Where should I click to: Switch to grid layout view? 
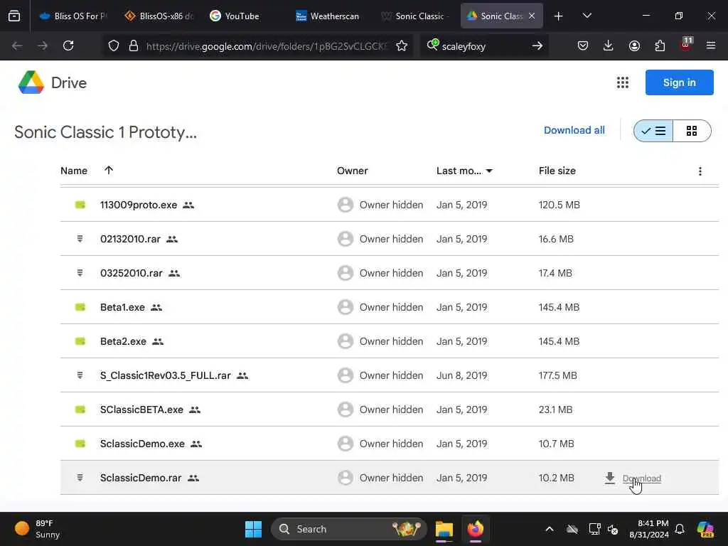pos(691,131)
